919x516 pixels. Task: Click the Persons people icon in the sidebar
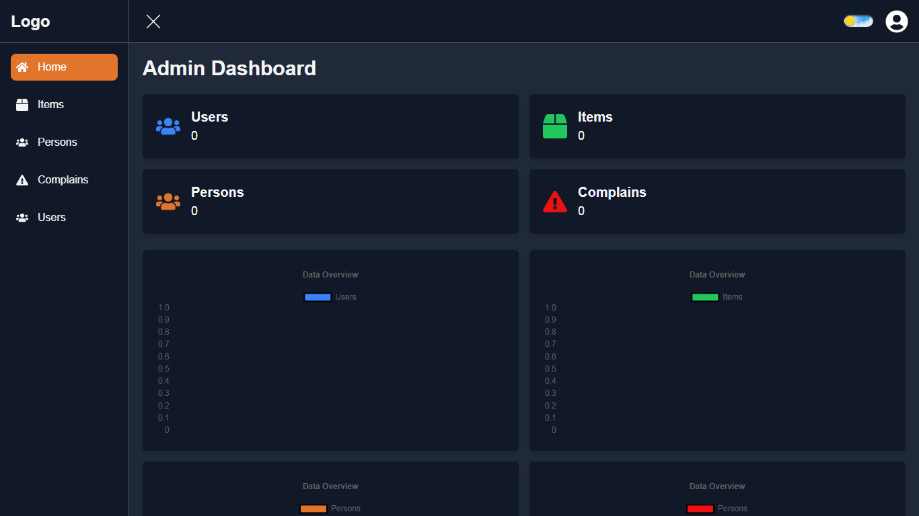pos(22,142)
